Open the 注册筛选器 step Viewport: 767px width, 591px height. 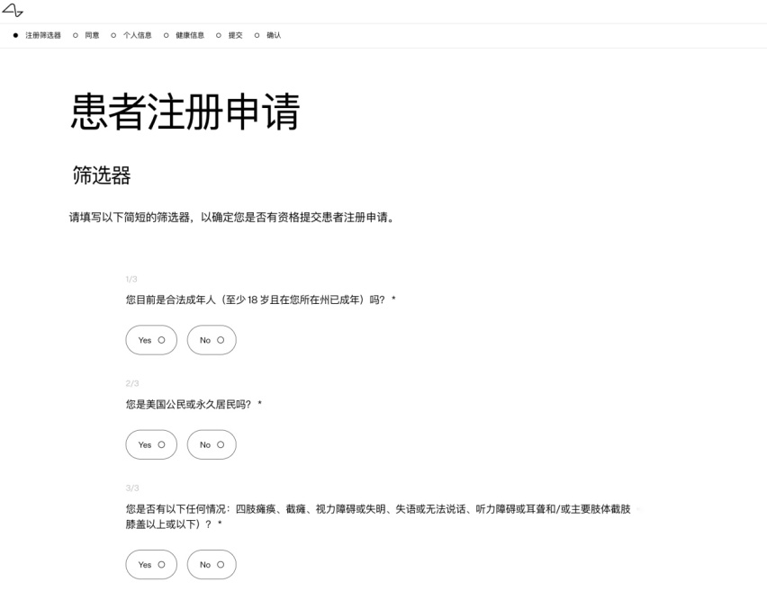[x=37, y=35]
